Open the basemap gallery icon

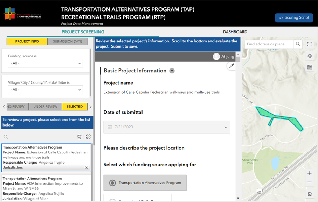coord(310,67)
